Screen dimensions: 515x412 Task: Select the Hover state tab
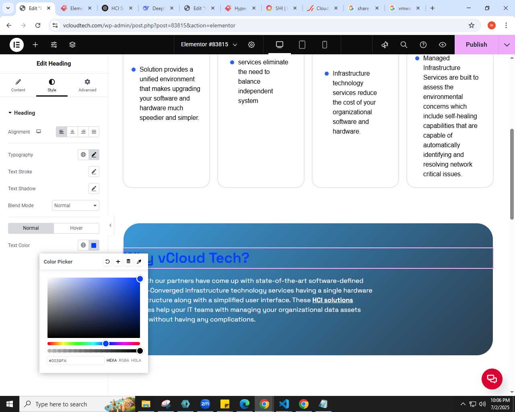76,228
